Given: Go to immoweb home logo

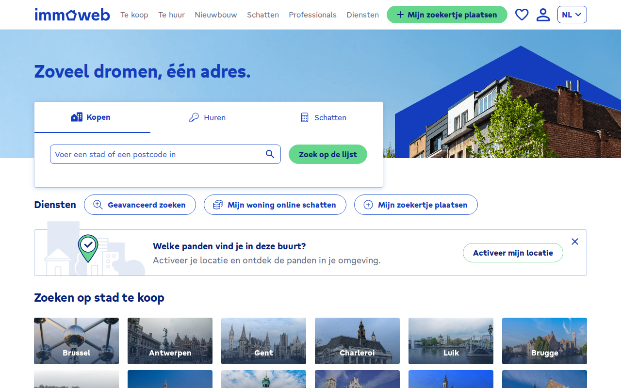Looking at the screenshot, I should pyautogui.click(x=72, y=15).
